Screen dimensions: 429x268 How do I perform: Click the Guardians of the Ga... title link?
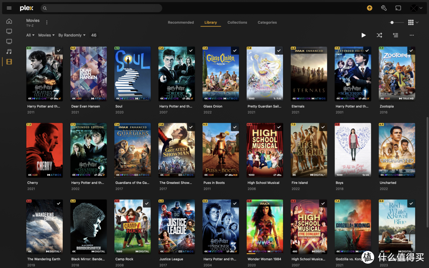click(132, 183)
